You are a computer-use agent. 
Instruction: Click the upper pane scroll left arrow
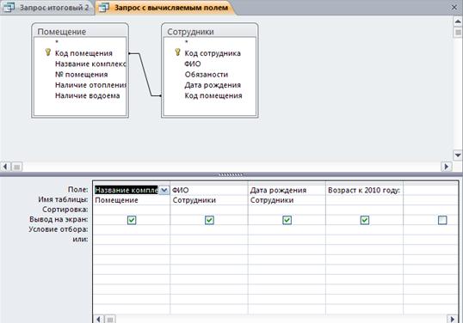(x=5, y=167)
